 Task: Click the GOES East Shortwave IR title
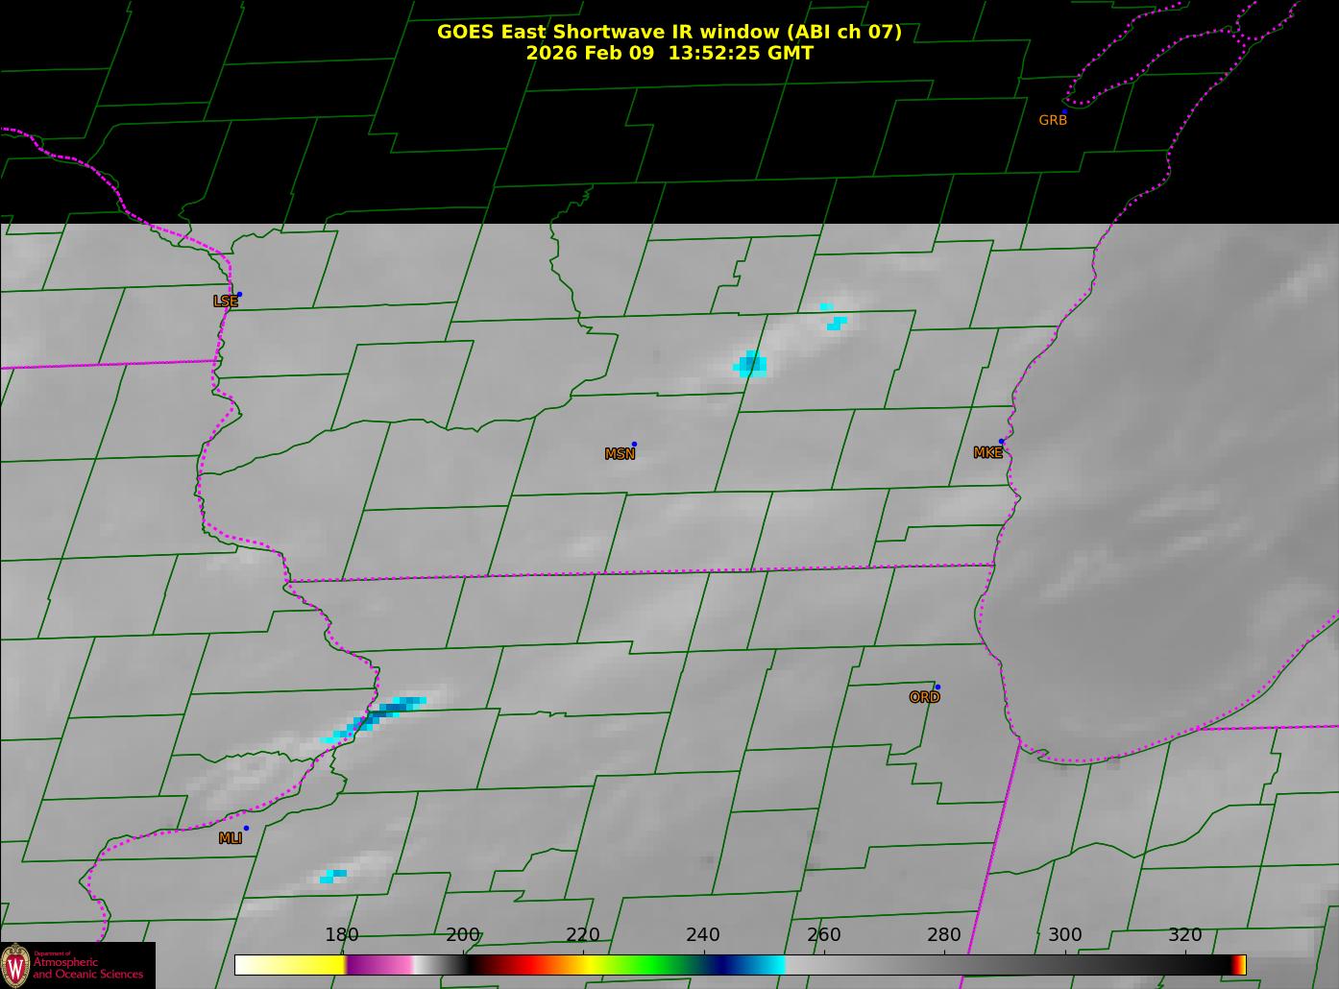click(x=669, y=32)
